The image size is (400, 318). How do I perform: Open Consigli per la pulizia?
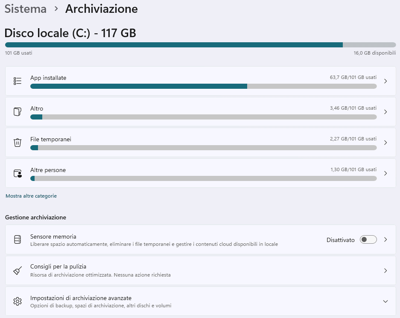[x=385, y=270]
